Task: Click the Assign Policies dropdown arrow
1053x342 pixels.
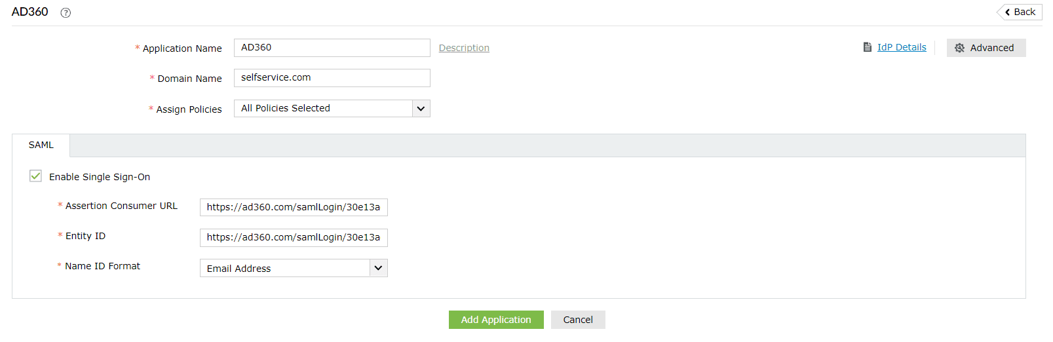Action: [x=421, y=109]
